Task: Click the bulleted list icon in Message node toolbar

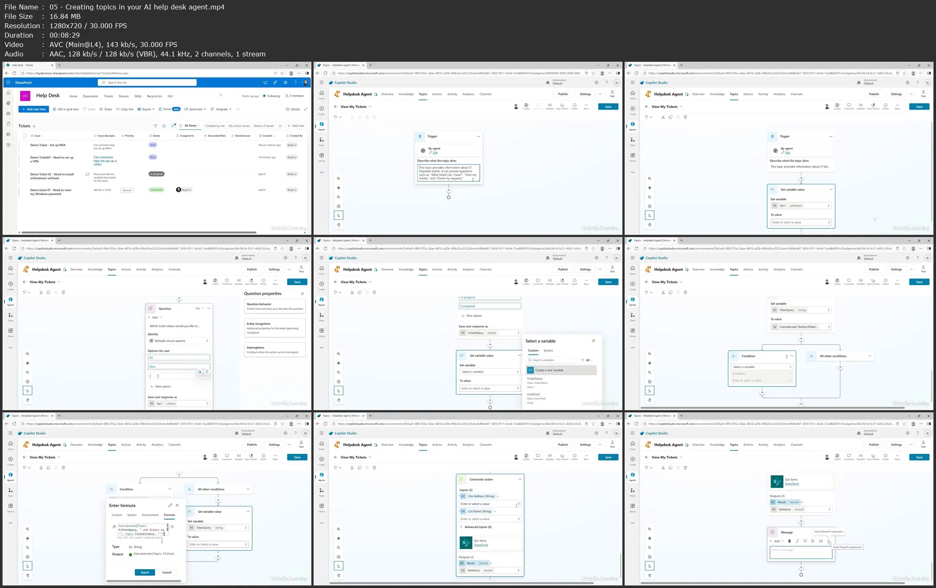Action: pyautogui.click(x=805, y=541)
